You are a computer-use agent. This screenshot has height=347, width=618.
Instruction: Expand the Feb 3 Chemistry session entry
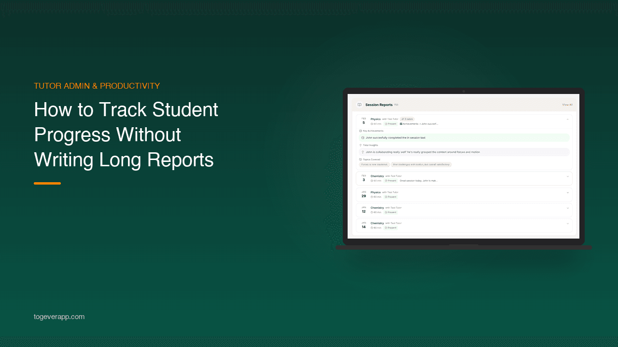(567, 176)
